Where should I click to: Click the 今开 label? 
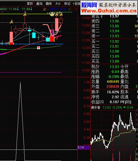click(x=125, y=67)
